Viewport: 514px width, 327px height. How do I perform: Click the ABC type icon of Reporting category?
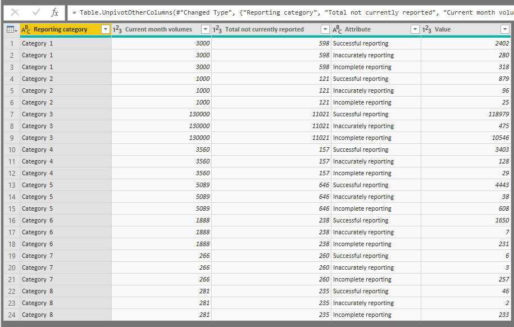click(x=26, y=30)
